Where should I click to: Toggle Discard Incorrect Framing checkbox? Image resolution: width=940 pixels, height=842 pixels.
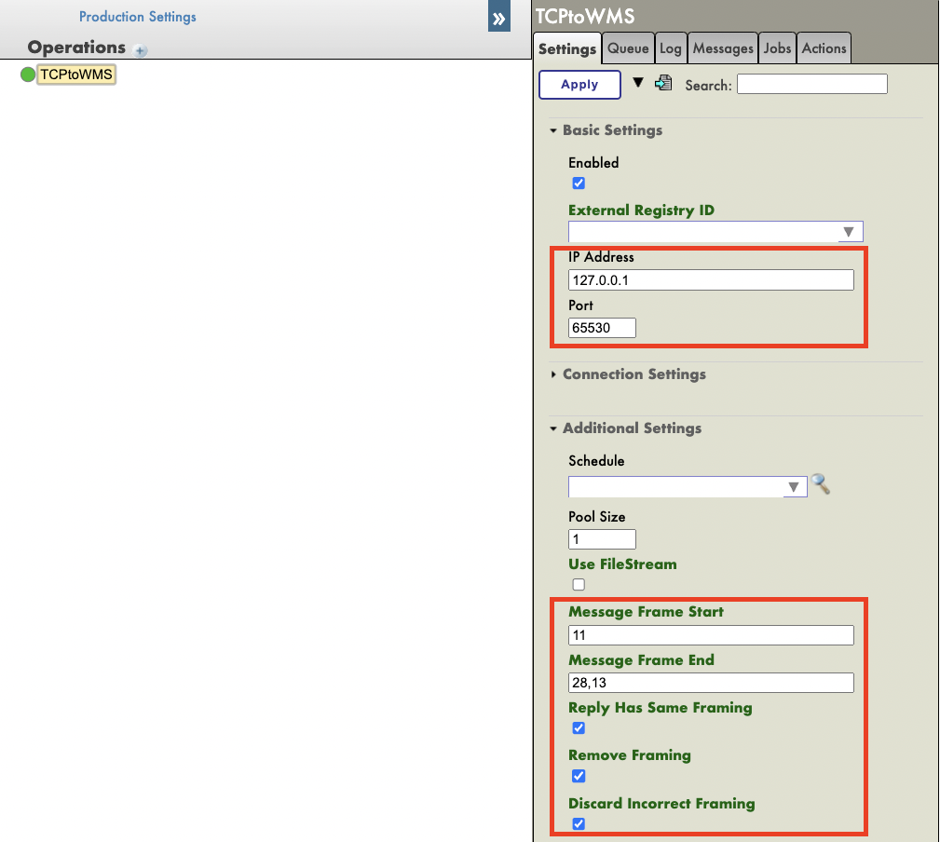point(579,824)
